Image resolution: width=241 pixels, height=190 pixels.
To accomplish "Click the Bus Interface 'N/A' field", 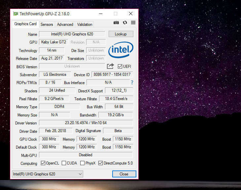I will (x=108, y=82).
